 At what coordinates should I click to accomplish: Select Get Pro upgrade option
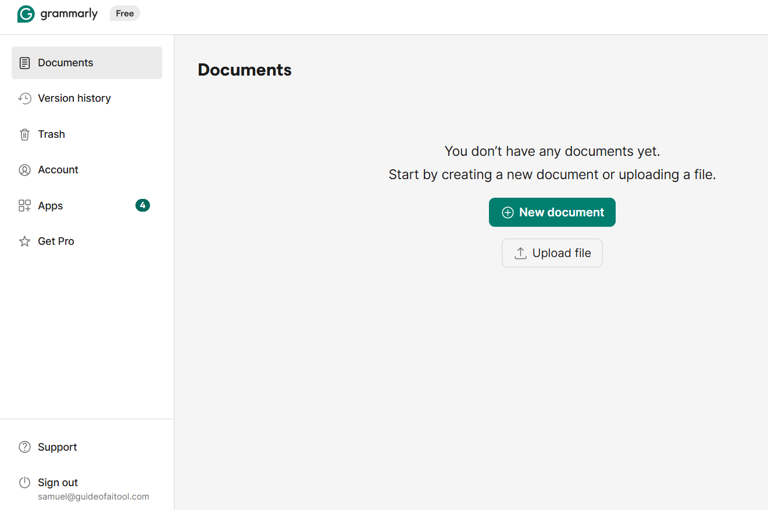(87, 241)
